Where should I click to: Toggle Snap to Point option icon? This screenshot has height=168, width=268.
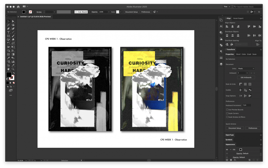click(x=241, y=96)
